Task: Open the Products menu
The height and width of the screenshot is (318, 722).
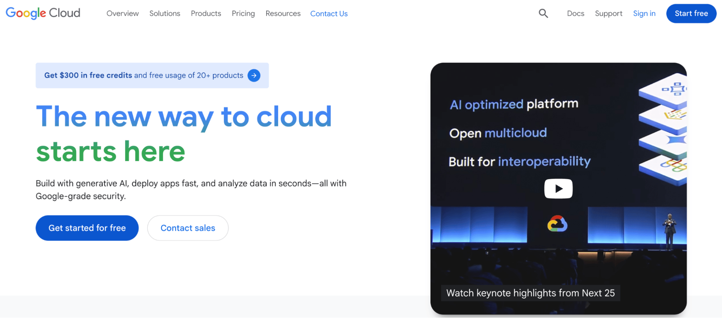Action: point(206,13)
